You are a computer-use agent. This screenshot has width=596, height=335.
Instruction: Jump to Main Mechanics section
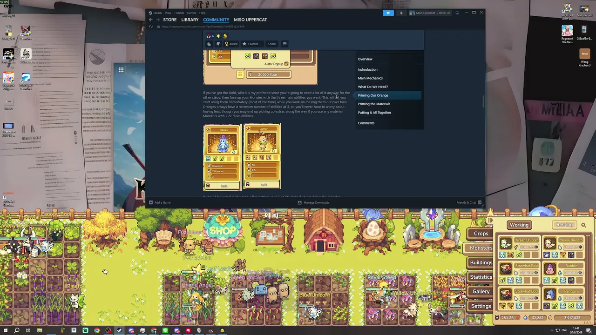[x=370, y=78]
